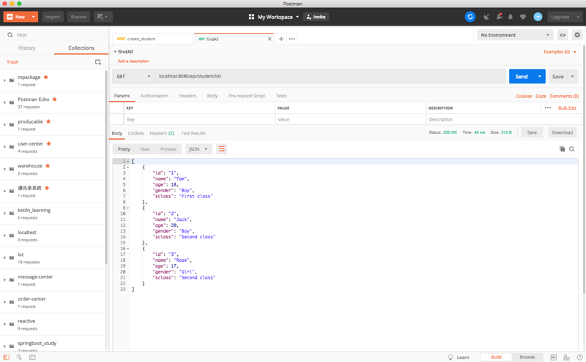Click the new collection icon
586x362 pixels.
click(x=98, y=62)
